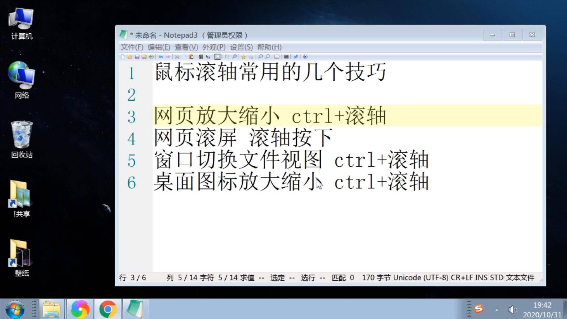This screenshot has height=319, width=567.
Task: Zoom in with the magnifier plus icon
Action: [260, 56]
